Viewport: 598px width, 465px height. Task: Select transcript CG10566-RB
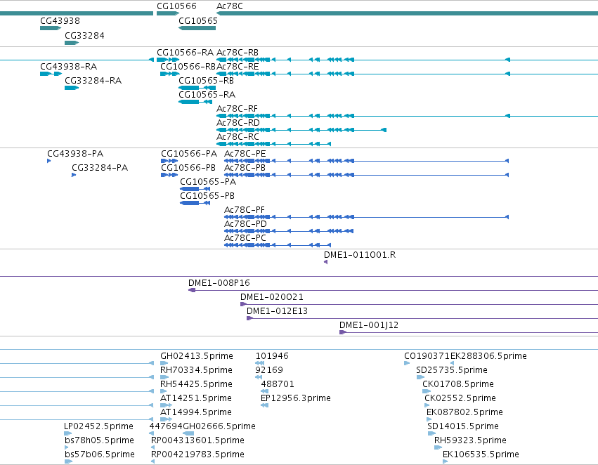coord(188,66)
